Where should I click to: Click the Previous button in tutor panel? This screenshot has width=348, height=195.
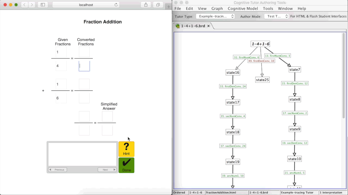click(x=58, y=170)
